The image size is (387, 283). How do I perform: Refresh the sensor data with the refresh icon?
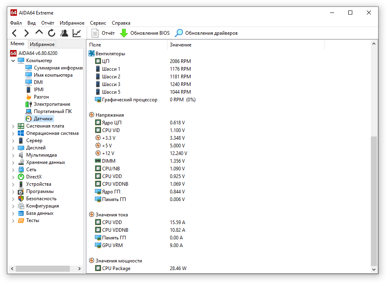[52, 33]
